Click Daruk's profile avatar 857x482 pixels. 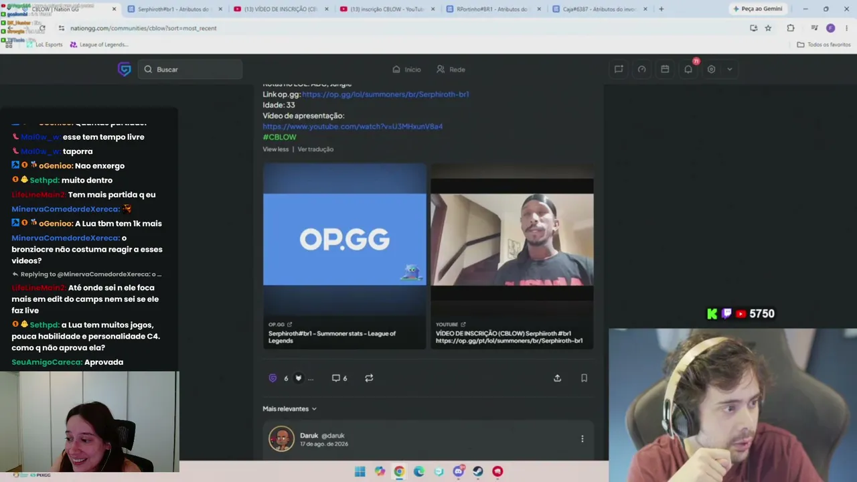click(281, 439)
